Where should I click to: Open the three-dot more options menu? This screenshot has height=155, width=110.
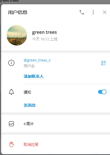click(93, 12)
